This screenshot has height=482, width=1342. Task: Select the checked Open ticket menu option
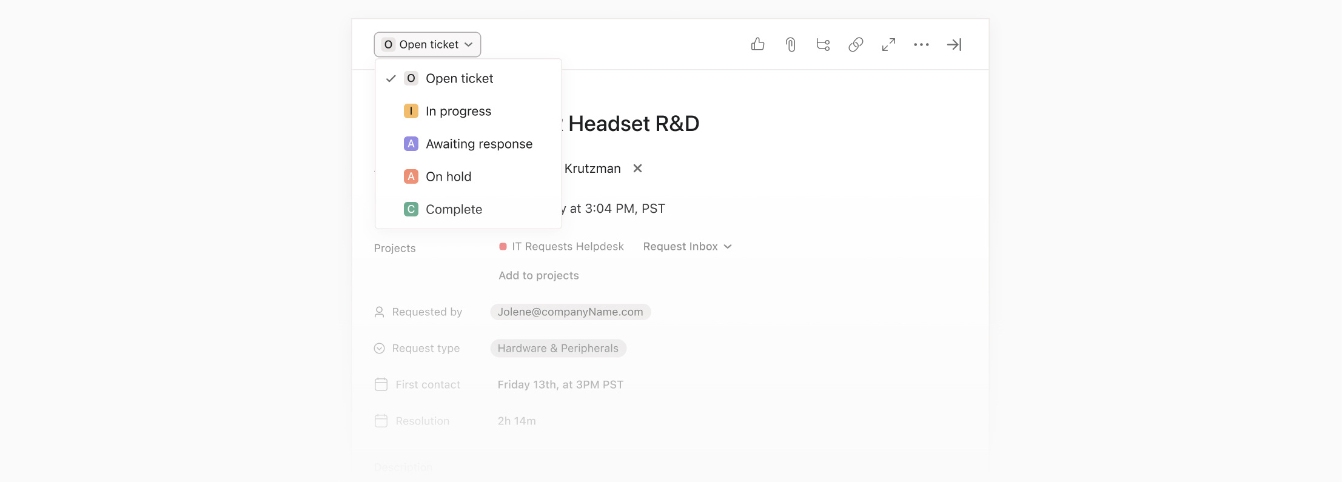tap(468, 78)
